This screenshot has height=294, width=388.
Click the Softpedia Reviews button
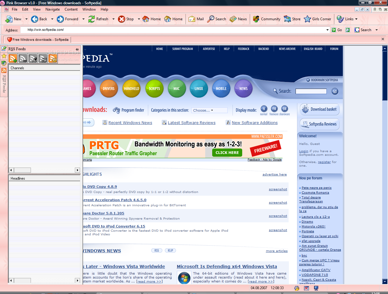click(x=320, y=124)
